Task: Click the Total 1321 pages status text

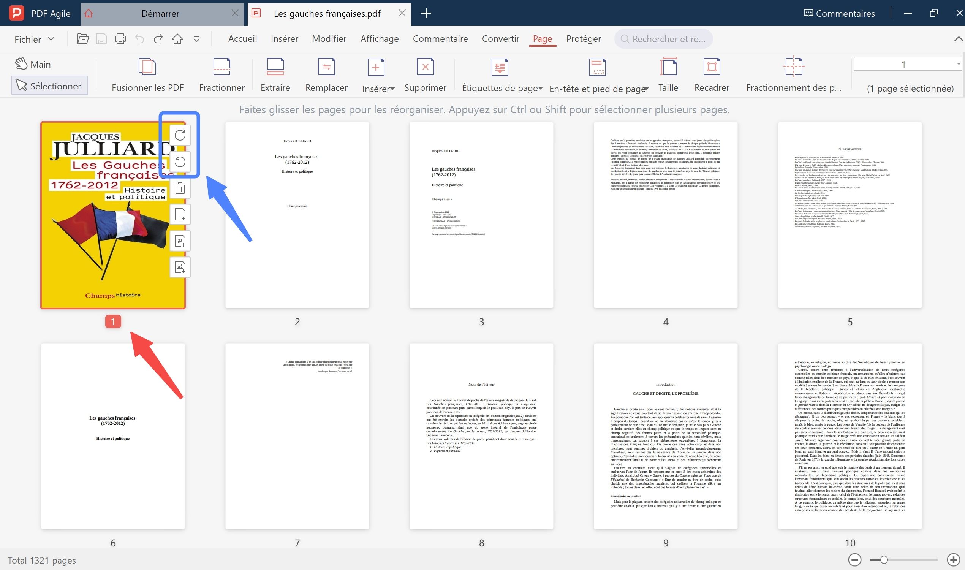Action: pyautogui.click(x=42, y=560)
